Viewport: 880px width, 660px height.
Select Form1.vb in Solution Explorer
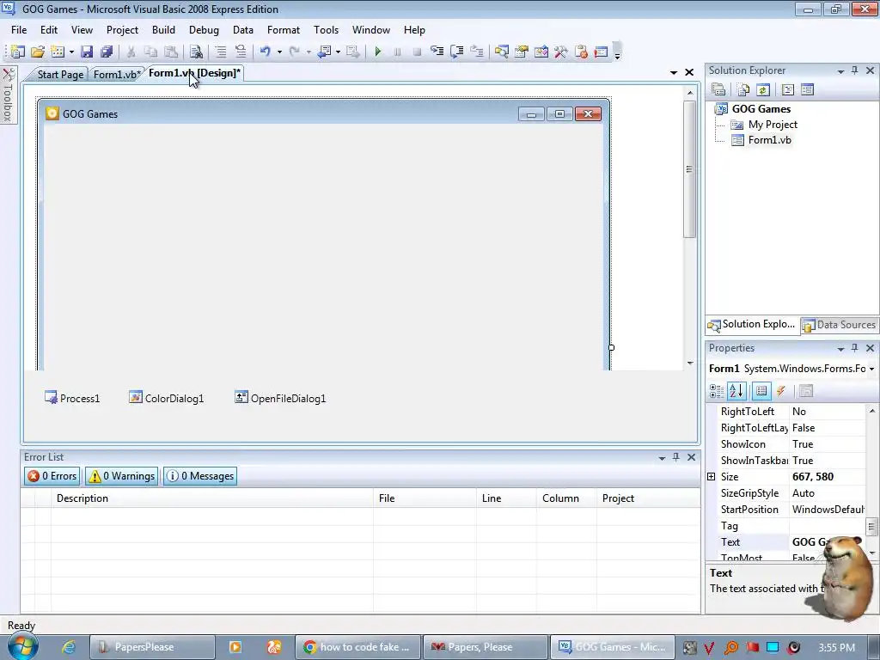(x=769, y=140)
